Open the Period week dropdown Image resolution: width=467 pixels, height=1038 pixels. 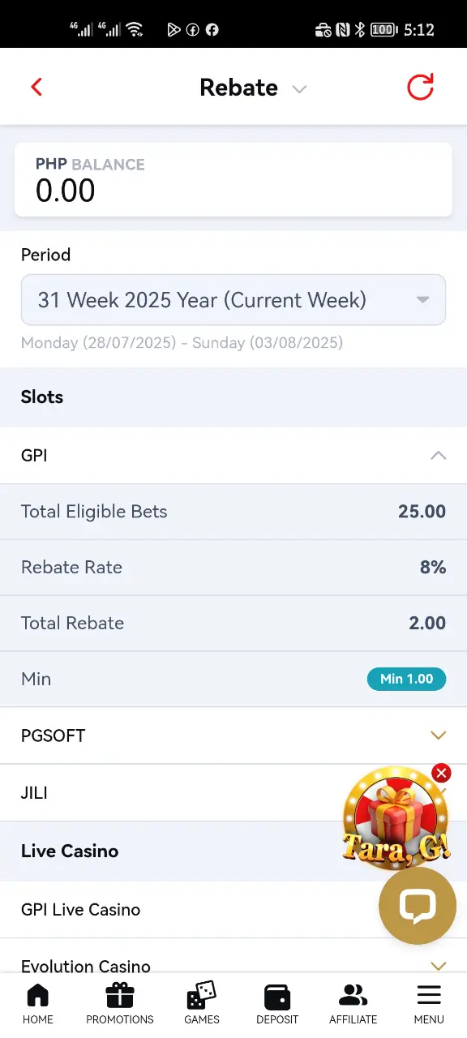[x=233, y=300]
